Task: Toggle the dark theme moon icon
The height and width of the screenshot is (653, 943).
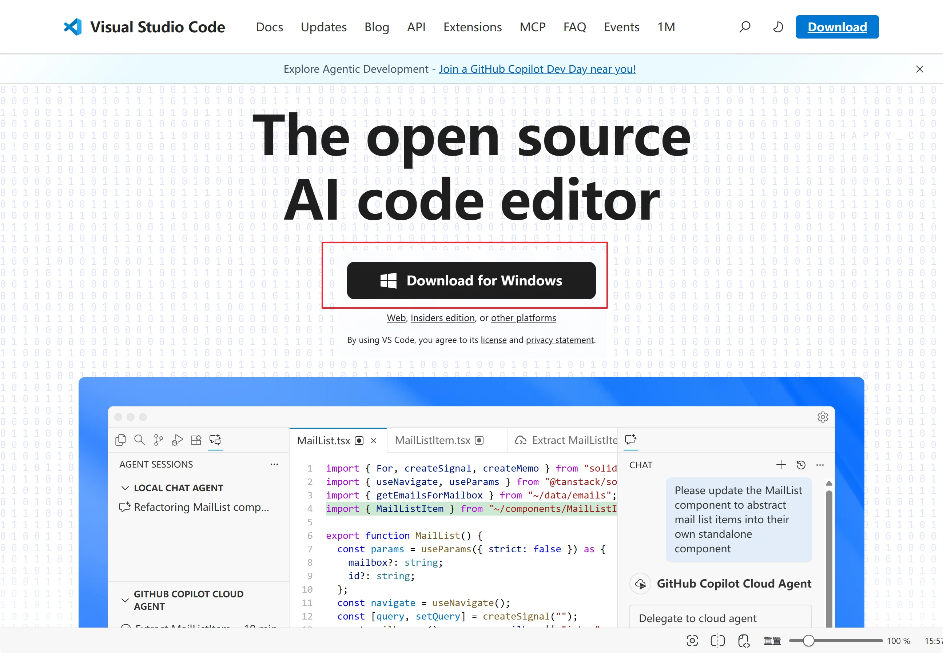Action: click(778, 27)
